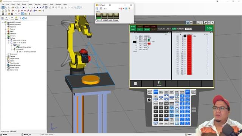Click the mouse commands toolbar icon
Image resolution: width=242 pixels, height=136 pixels.
44,11
